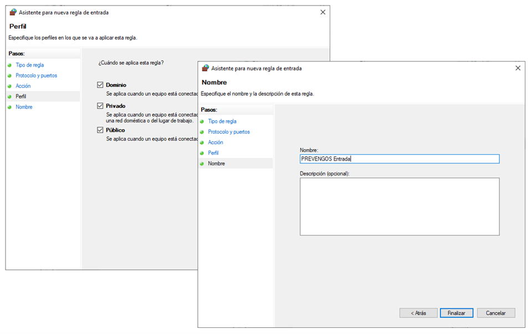Open 'Tipo de regla' step in back window
This screenshot has width=532, height=334.
click(x=29, y=65)
